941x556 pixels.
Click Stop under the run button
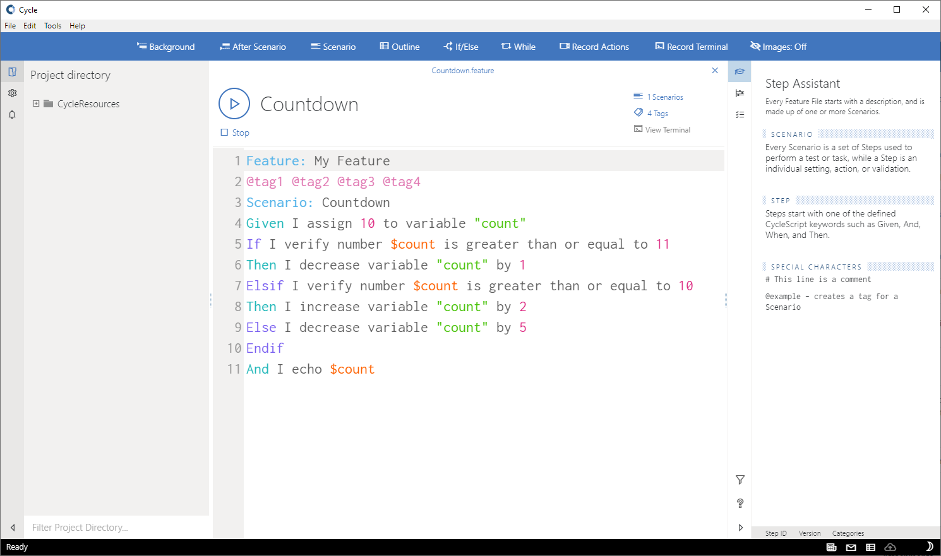pos(235,133)
